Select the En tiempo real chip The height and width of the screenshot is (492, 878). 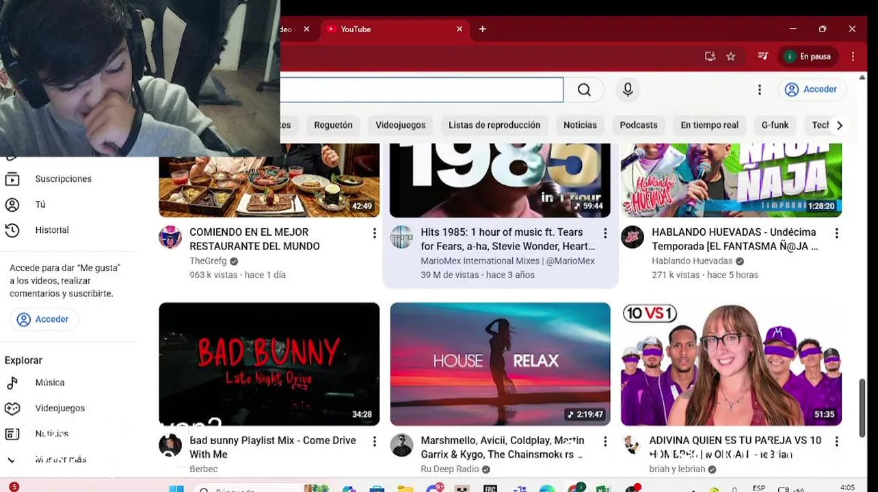tap(709, 125)
